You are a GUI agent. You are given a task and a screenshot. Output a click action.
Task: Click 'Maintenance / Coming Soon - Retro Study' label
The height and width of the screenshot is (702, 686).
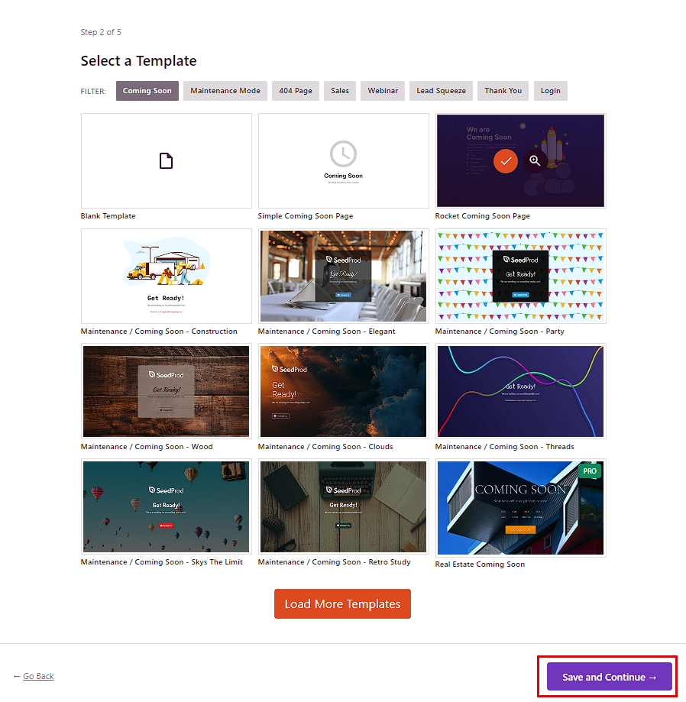(334, 562)
